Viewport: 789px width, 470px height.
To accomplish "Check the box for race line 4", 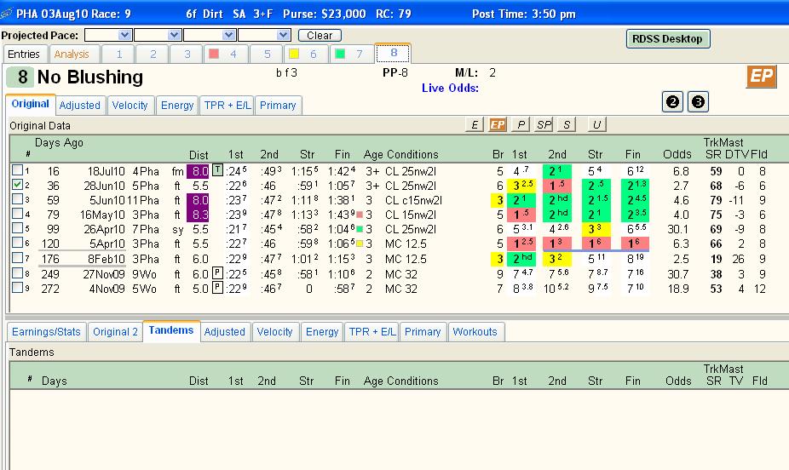I will pyautogui.click(x=17, y=214).
